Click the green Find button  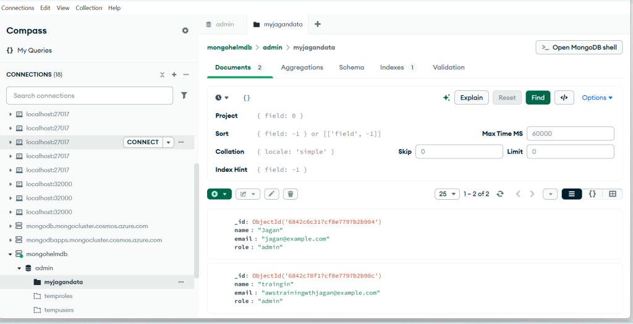click(x=538, y=98)
